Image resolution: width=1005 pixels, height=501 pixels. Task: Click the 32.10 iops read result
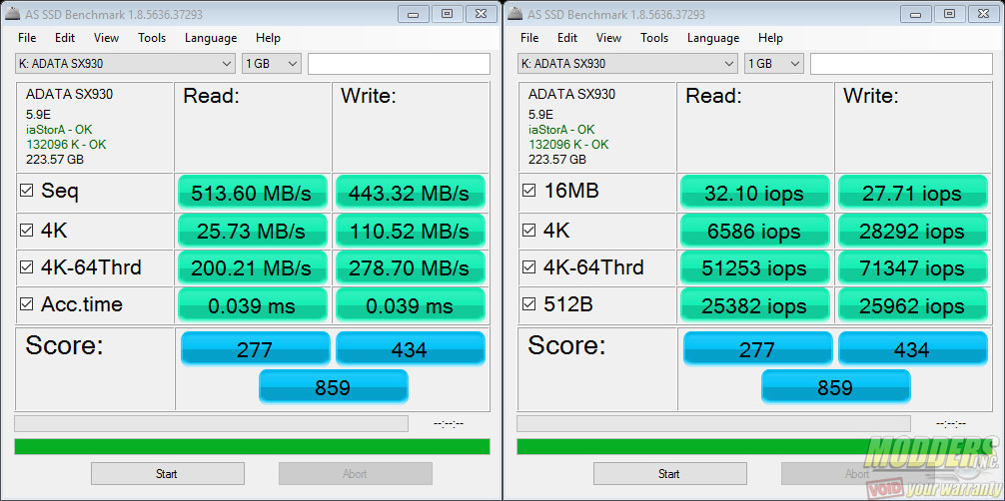tap(755, 193)
